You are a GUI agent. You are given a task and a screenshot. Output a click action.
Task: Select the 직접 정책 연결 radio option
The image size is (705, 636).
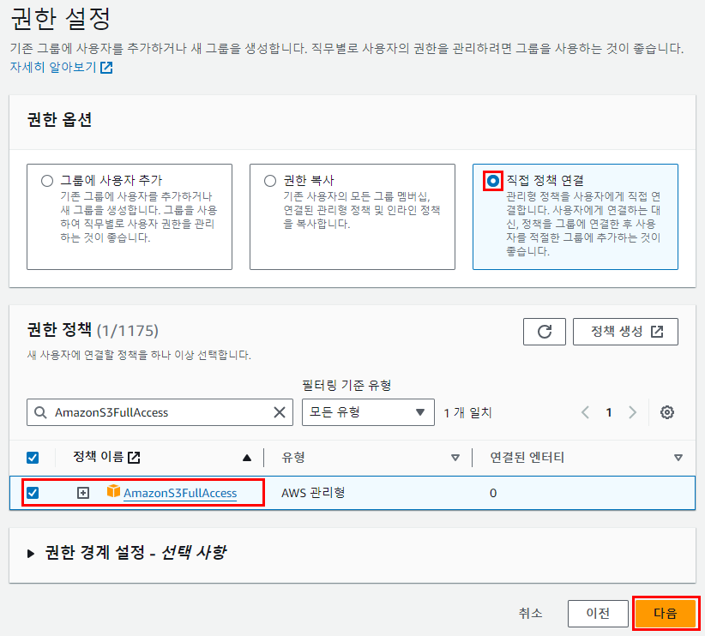(x=493, y=181)
